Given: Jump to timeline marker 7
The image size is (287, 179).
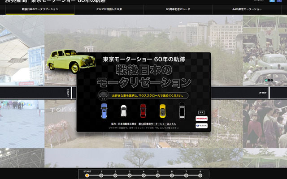Looking at the screenshot, I should tap(186, 175).
